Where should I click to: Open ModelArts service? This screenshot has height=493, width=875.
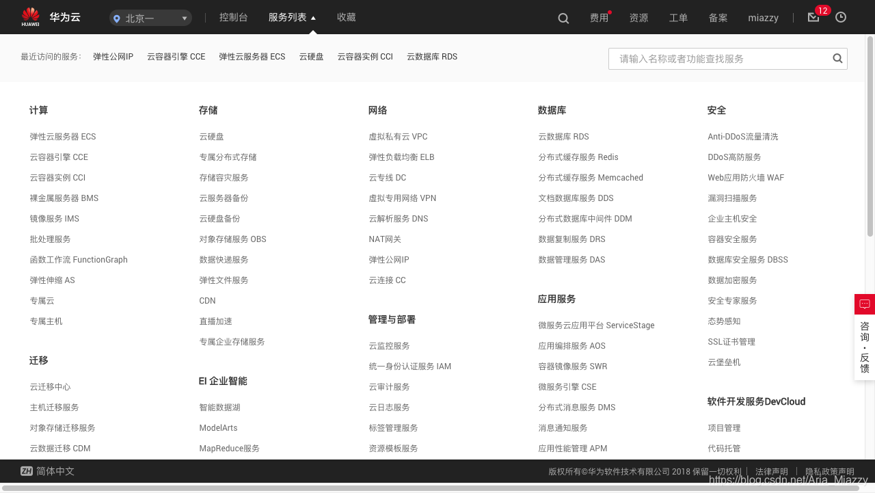(x=218, y=428)
